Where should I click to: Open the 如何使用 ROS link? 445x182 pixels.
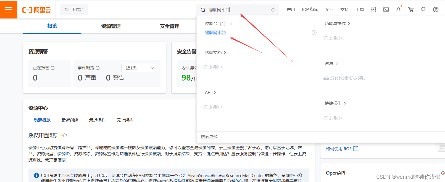339,149
